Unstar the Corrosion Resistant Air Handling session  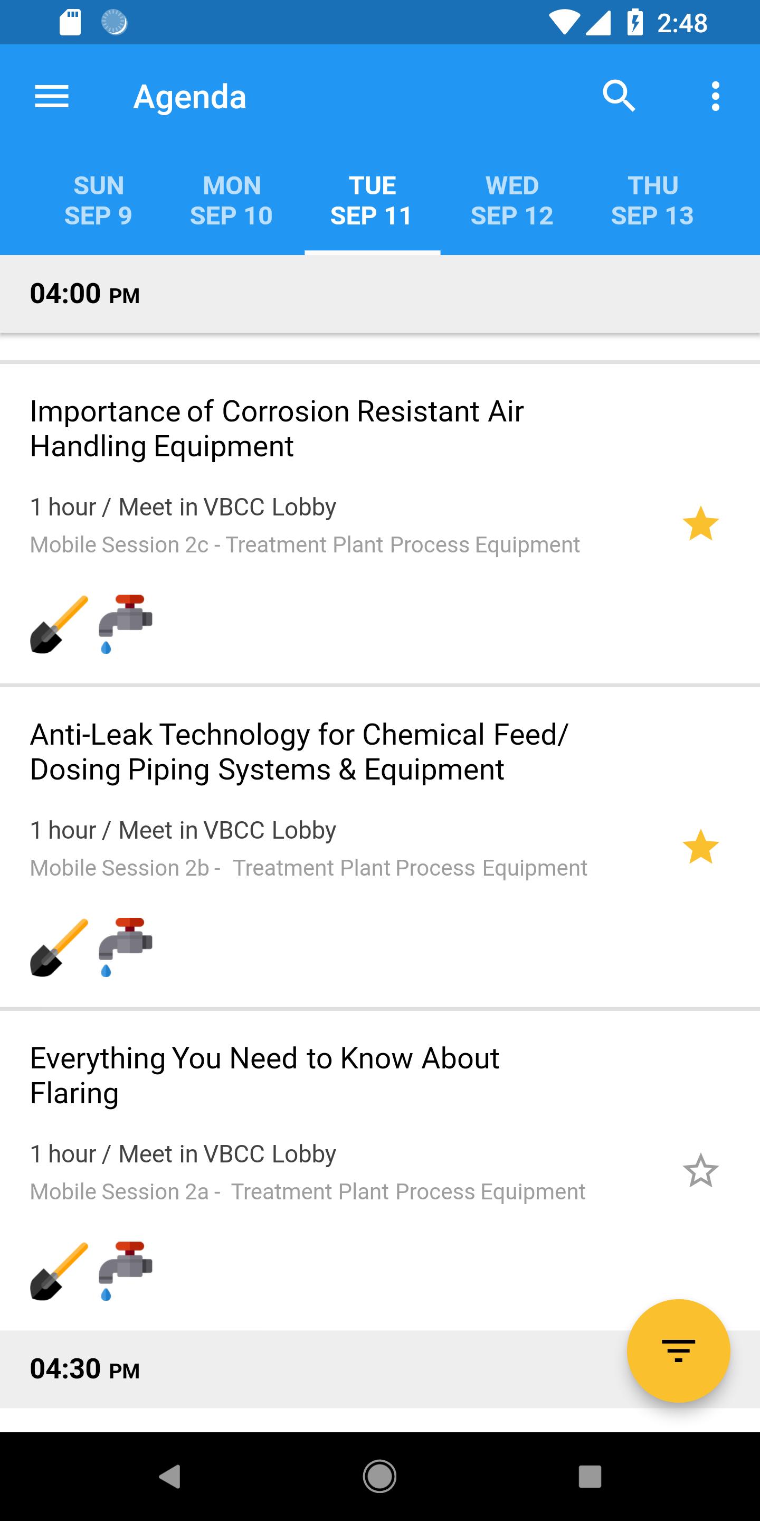point(700,524)
